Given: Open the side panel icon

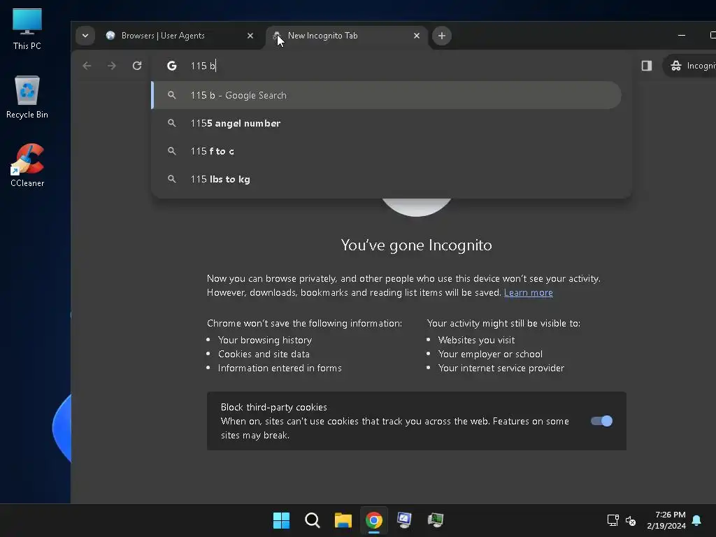Looking at the screenshot, I should 647,66.
